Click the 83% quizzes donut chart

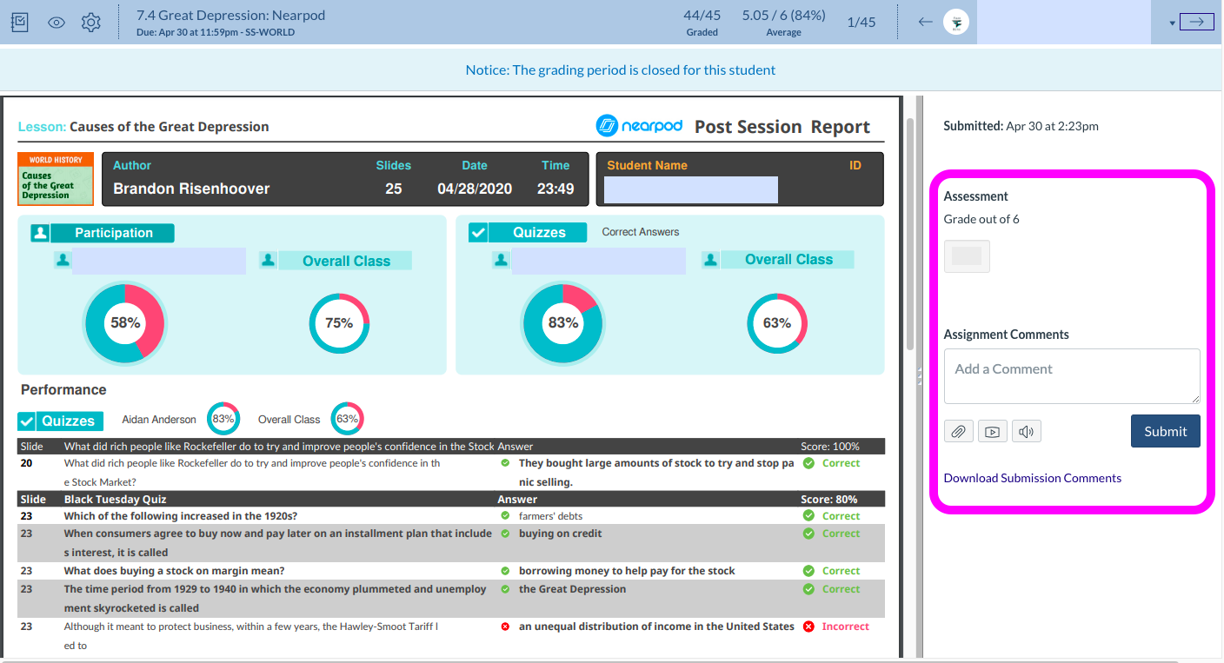(x=562, y=322)
